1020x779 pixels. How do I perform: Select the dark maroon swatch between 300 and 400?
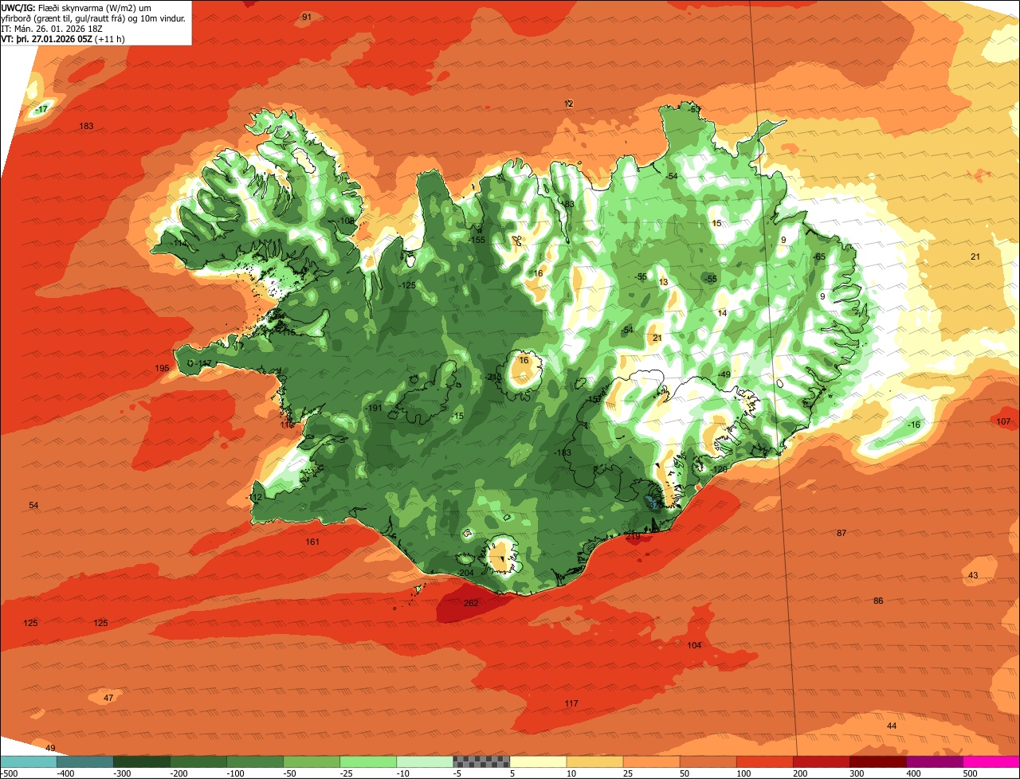[878, 761]
